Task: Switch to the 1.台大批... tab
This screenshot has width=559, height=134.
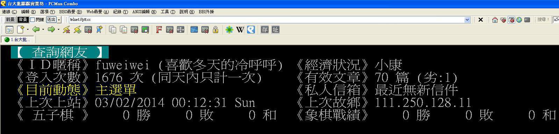Action: (x=17, y=40)
